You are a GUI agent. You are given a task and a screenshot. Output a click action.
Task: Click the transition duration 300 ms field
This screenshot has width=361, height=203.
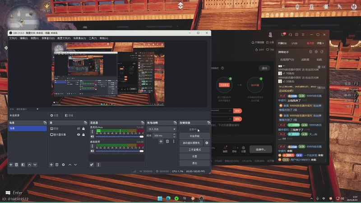point(163,136)
